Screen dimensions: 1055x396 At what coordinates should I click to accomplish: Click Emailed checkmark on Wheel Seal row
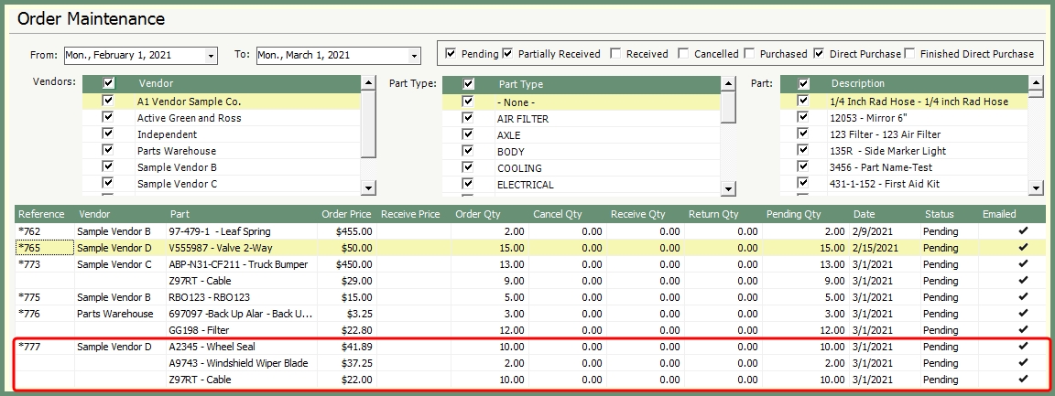1023,347
